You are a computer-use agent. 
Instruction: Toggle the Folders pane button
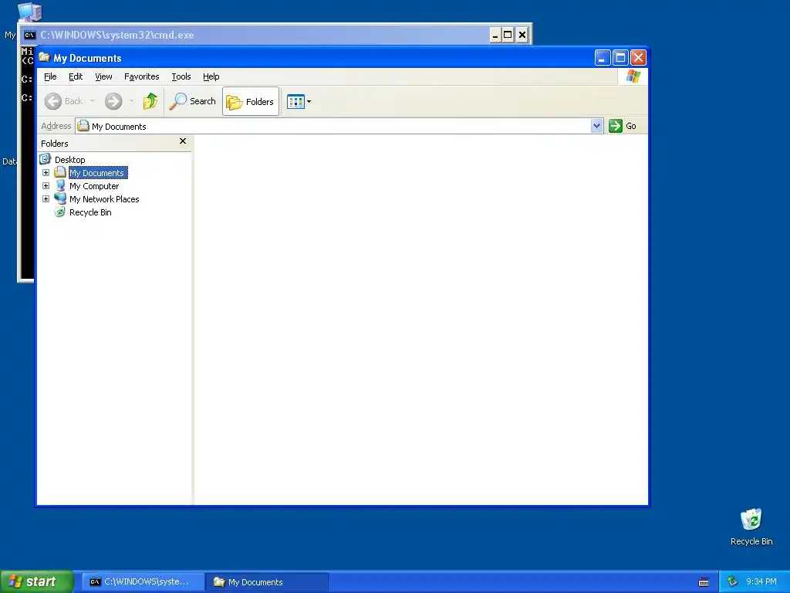pos(251,101)
